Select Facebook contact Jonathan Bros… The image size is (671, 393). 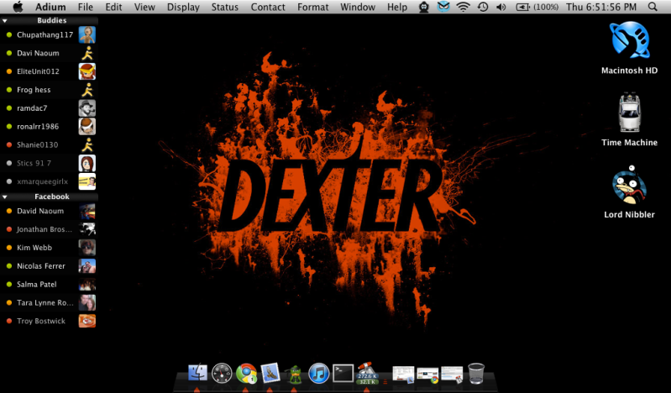49,229
